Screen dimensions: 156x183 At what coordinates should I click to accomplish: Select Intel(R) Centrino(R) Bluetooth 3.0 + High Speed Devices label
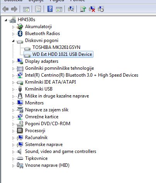coord(81,75)
